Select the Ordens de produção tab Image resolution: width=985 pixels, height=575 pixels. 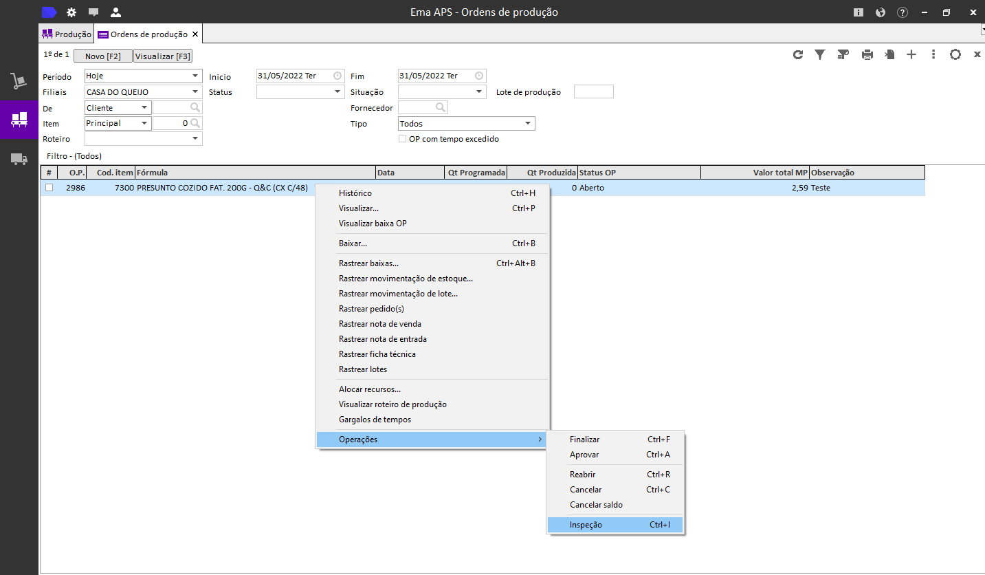pyautogui.click(x=148, y=34)
